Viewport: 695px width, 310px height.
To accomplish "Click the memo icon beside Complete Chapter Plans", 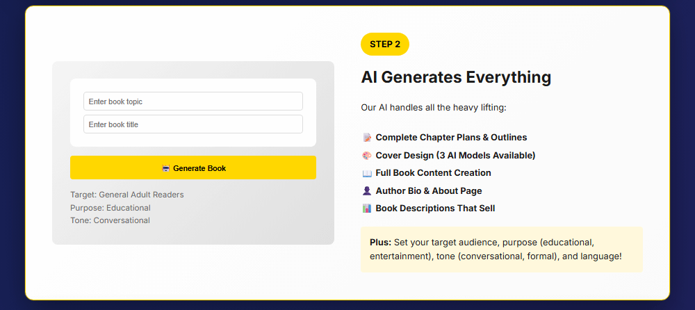I will 367,138.
